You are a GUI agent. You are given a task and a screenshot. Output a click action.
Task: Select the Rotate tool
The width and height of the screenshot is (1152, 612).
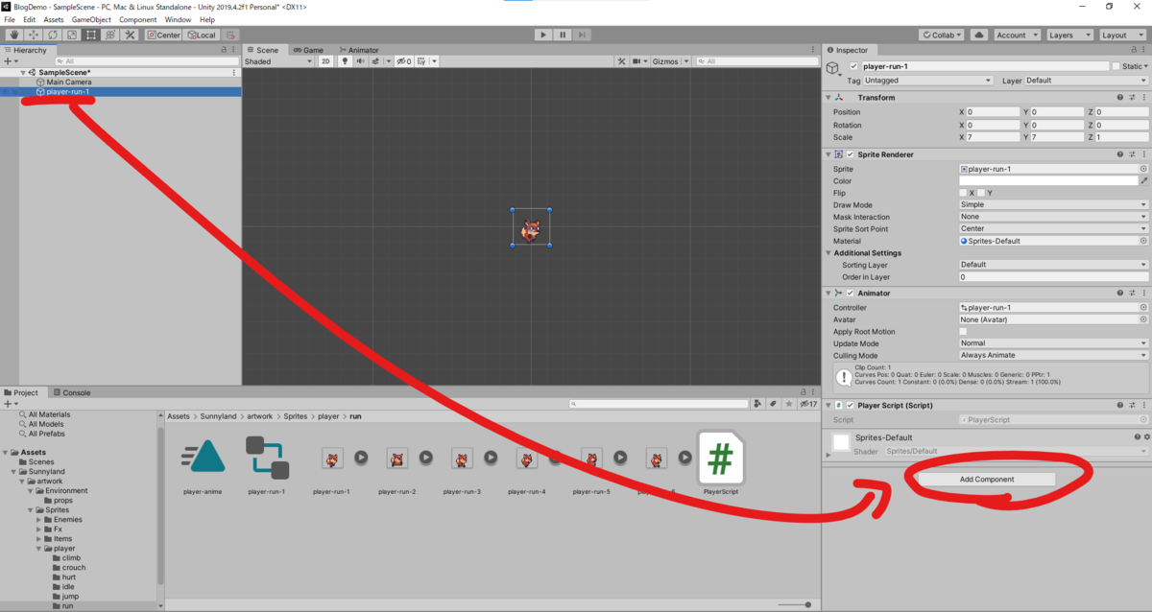click(52, 35)
